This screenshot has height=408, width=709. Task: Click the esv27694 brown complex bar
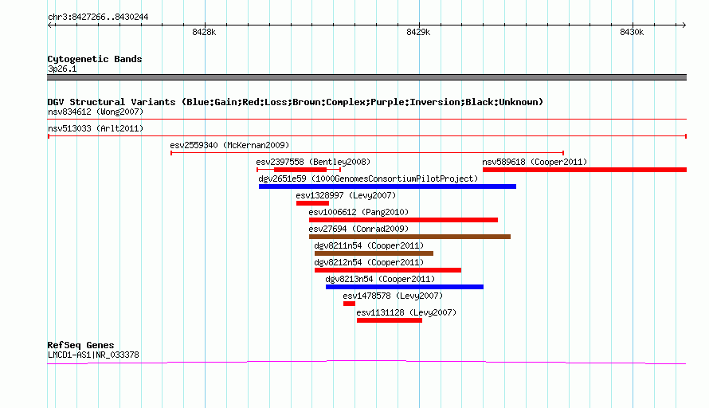coord(409,237)
